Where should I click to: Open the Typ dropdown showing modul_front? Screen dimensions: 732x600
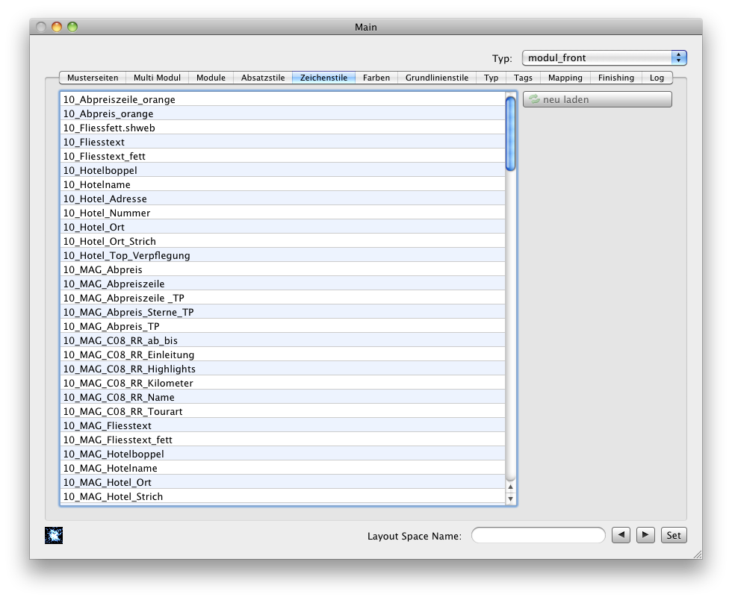coord(604,58)
